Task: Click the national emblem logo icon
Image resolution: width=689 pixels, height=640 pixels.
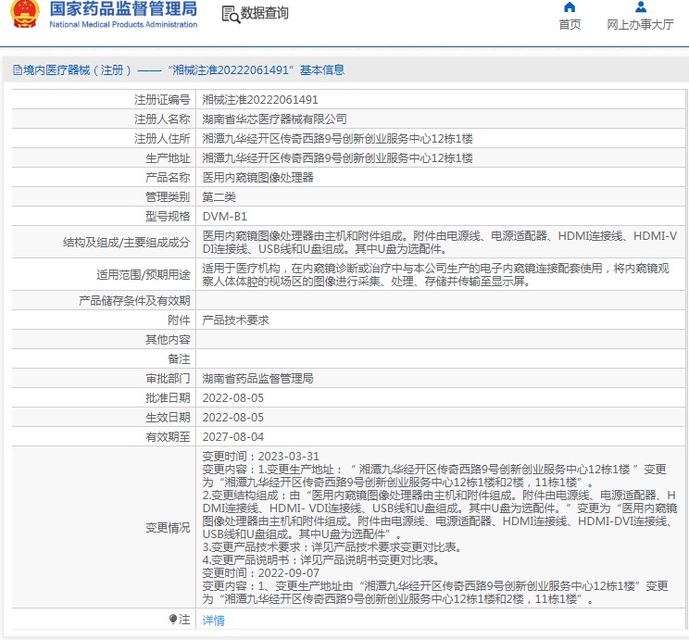Action: click(x=25, y=14)
